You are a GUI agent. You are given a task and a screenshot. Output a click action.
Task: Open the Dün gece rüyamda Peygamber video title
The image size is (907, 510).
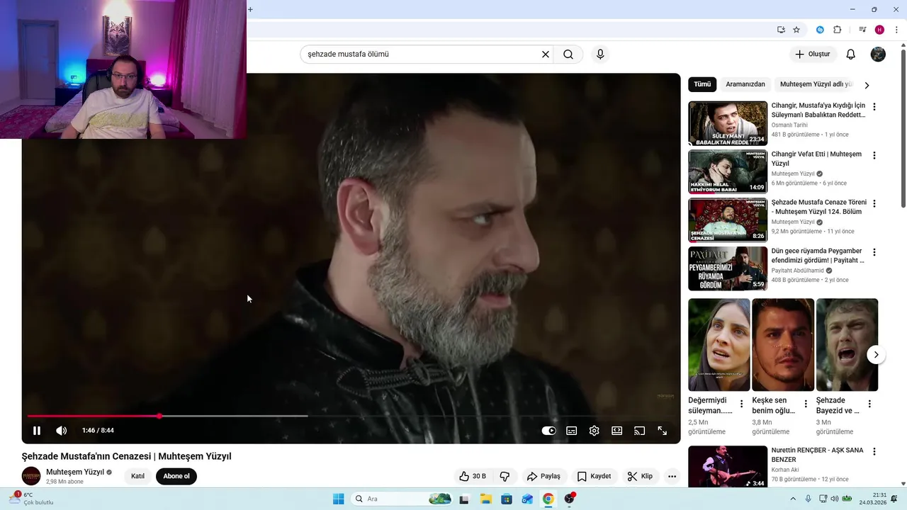point(818,256)
